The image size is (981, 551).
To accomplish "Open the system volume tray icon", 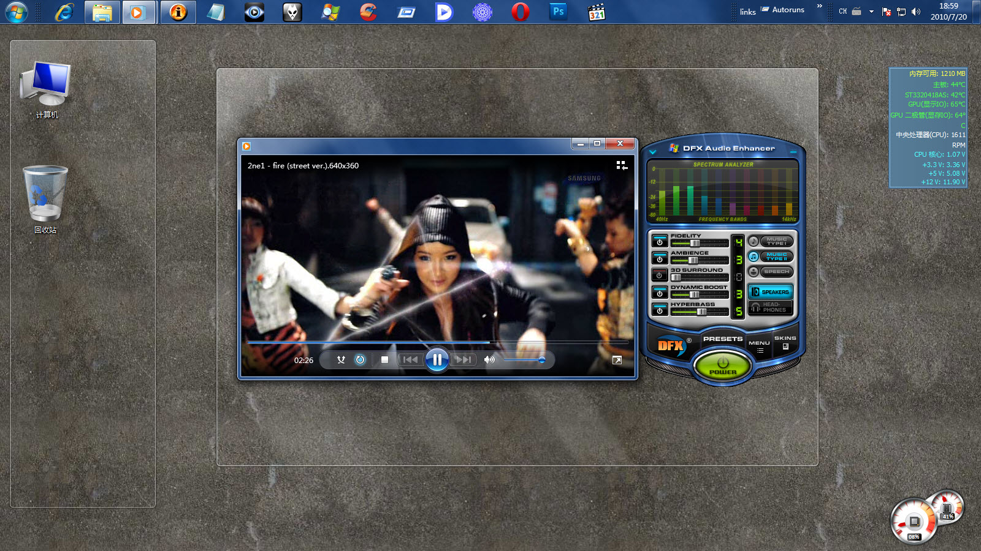I will click(916, 12).
